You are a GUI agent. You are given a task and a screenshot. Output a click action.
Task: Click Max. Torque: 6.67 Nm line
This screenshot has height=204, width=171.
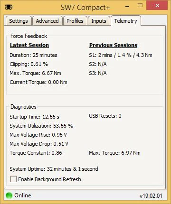[x=35, y=73]
